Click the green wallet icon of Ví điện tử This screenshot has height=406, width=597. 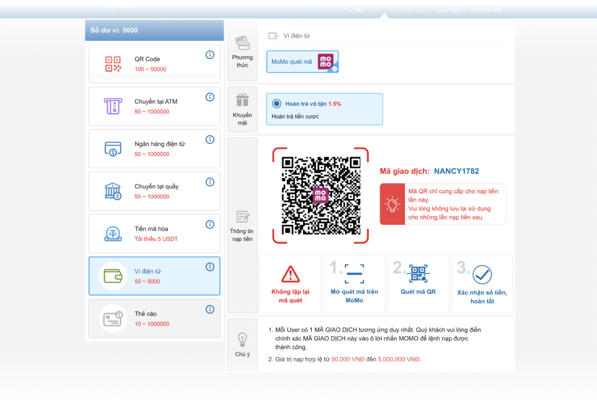click(x=113, y=276)
